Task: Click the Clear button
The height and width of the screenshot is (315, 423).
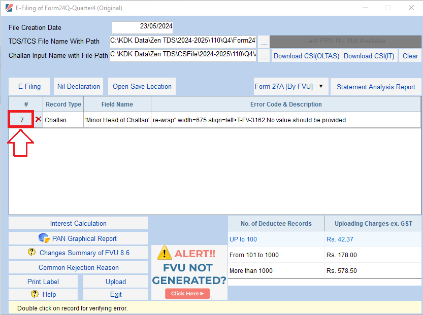Action: point(410,56)
